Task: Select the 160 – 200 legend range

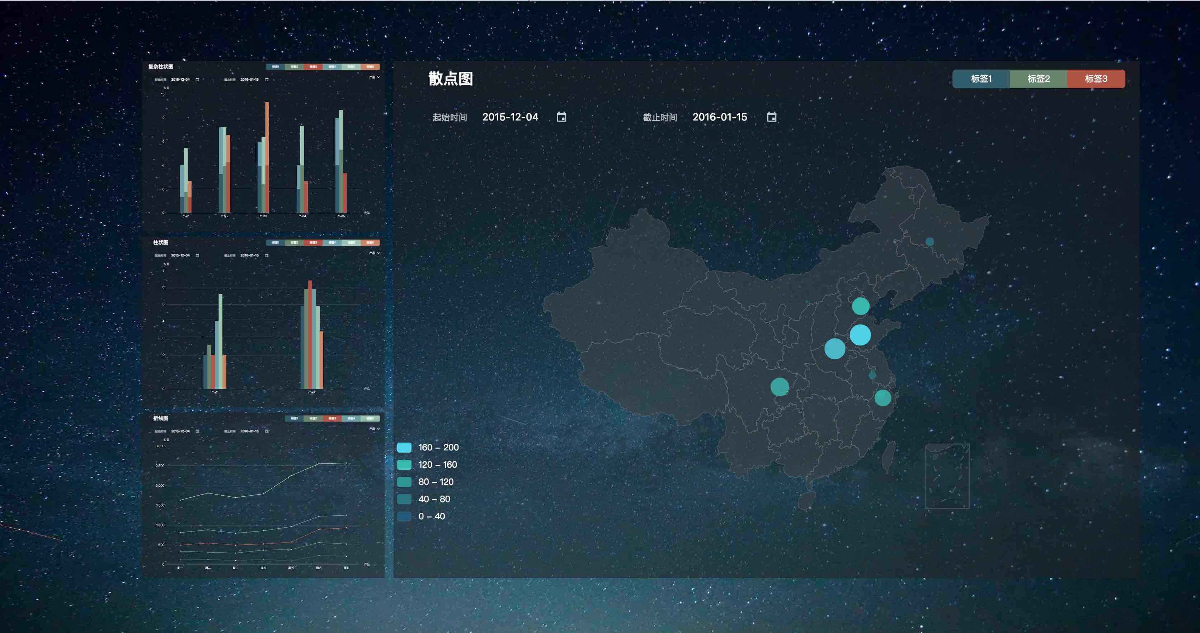Action: coord(428,448)
